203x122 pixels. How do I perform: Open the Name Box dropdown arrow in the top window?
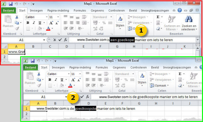tap(44, 40)
